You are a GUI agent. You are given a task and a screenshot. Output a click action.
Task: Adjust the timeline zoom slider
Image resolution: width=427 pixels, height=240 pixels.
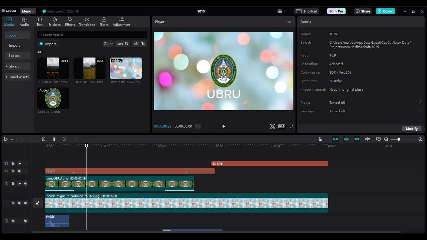point(398,139)
